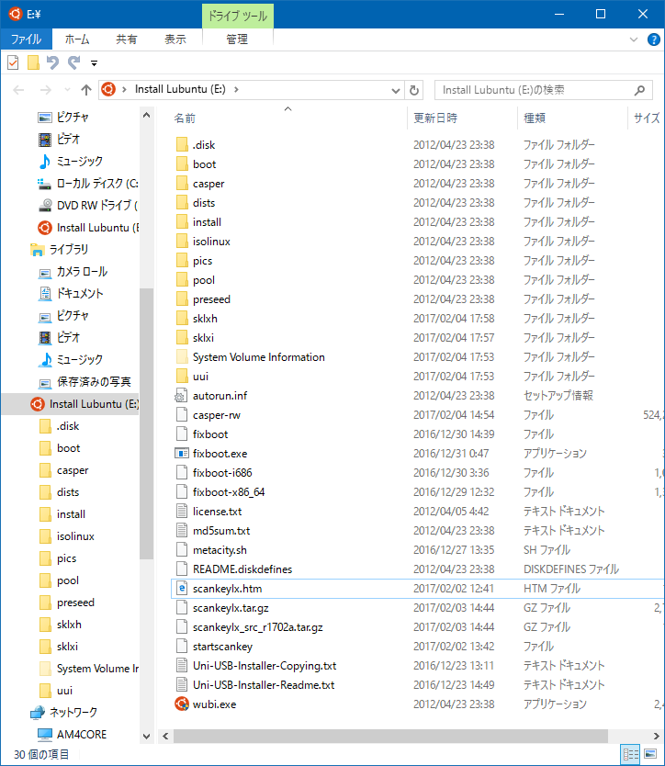Viewport: 665px width, 766px height.
Task: Click the top ミュージック music note icon in sidebar
Action: 45,162
